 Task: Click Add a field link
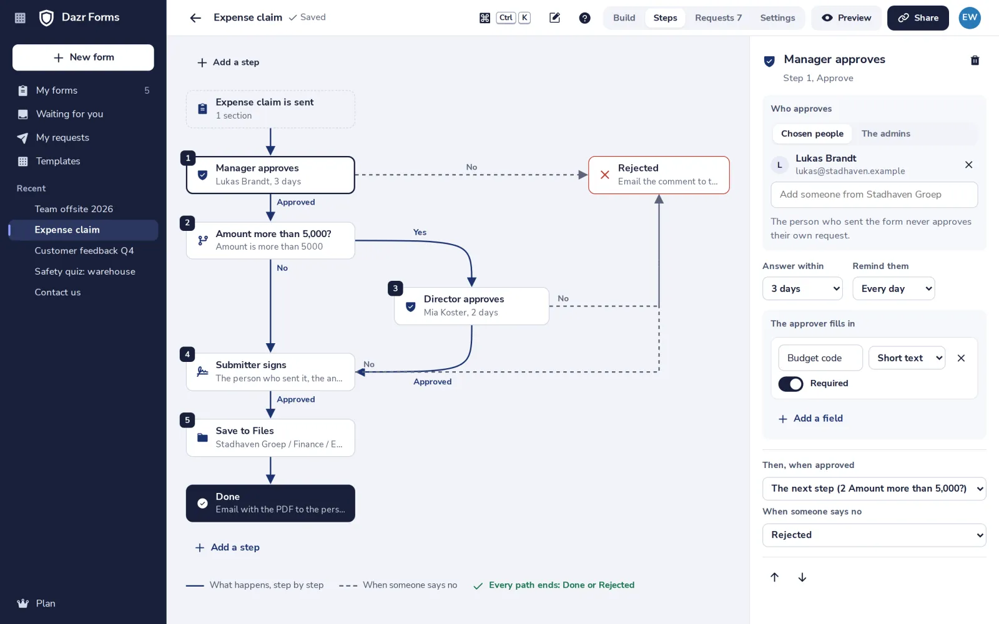click(x=810, y=419)
